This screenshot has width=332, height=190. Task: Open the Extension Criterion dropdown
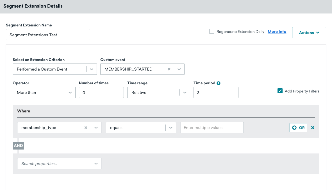tap(92, 69)
